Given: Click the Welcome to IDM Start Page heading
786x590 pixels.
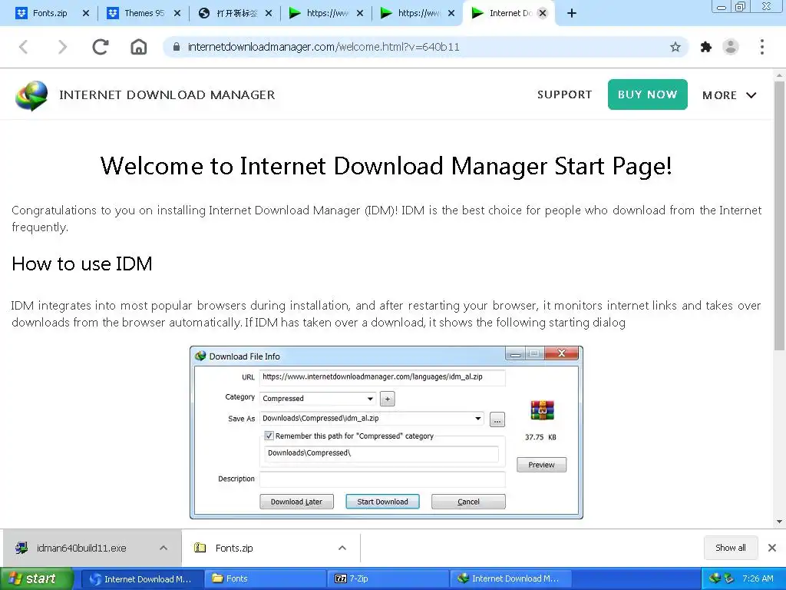Looking at the screenshot, I should 386,166.
